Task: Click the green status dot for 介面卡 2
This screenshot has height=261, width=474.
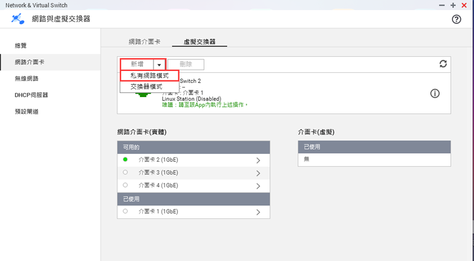Action: coord(125,160)
